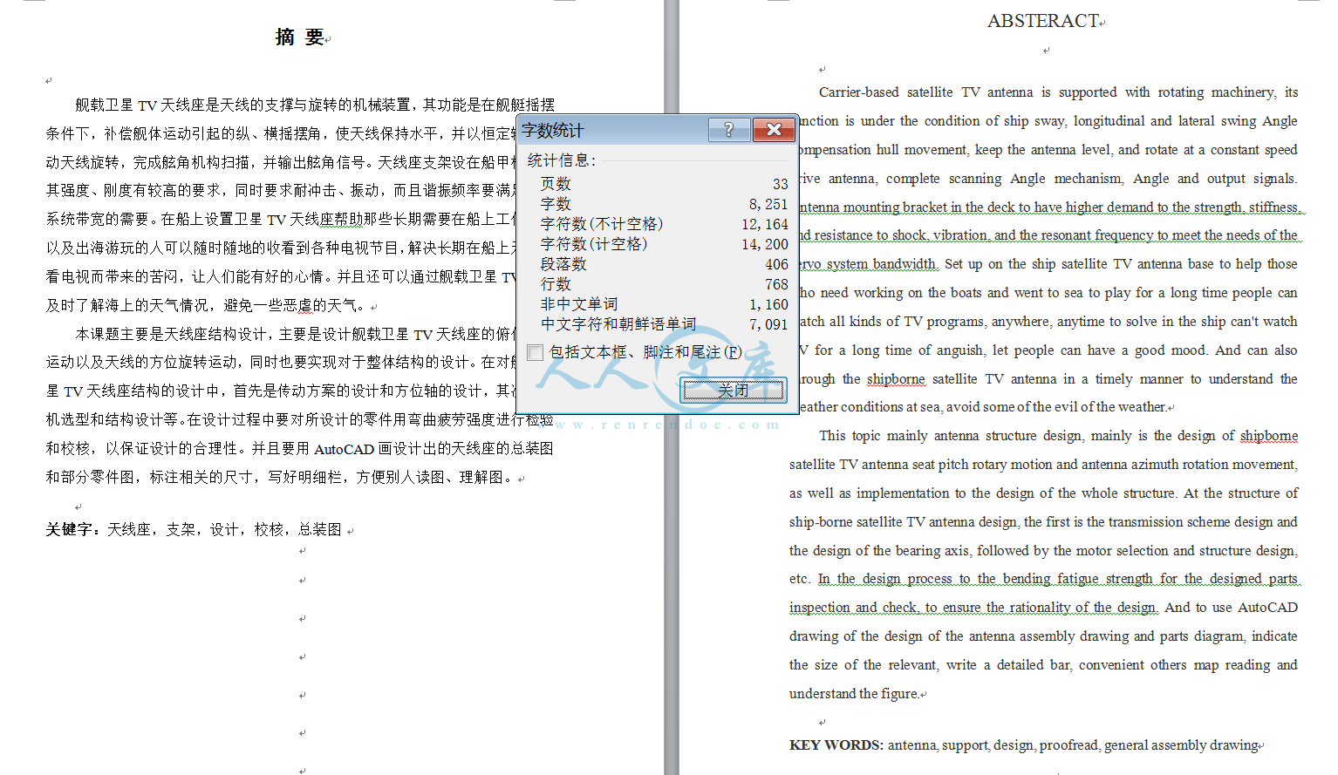
Task: Click the 行数 value 768
Action: 776,284
